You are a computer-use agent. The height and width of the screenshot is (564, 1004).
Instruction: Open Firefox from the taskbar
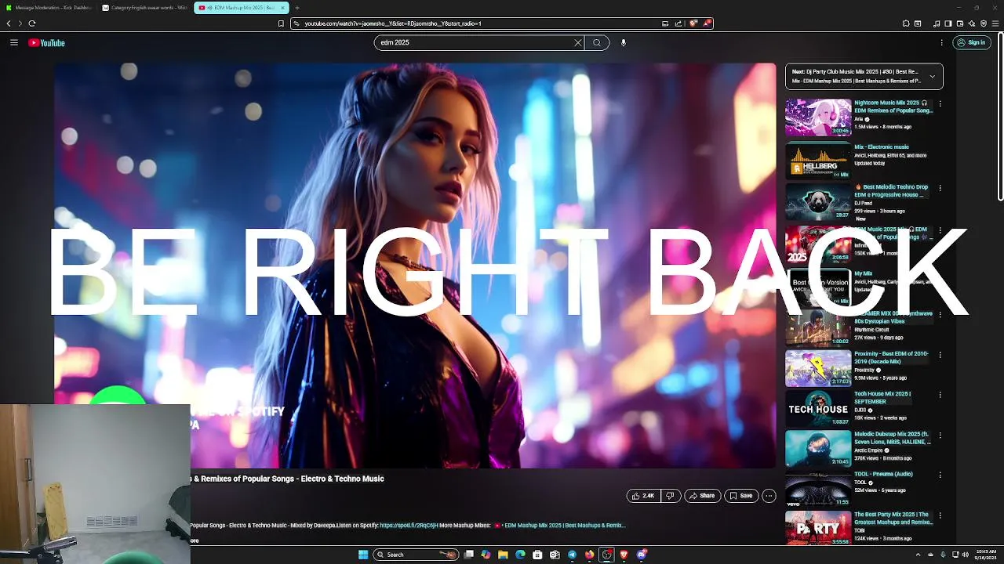[589, 555]
